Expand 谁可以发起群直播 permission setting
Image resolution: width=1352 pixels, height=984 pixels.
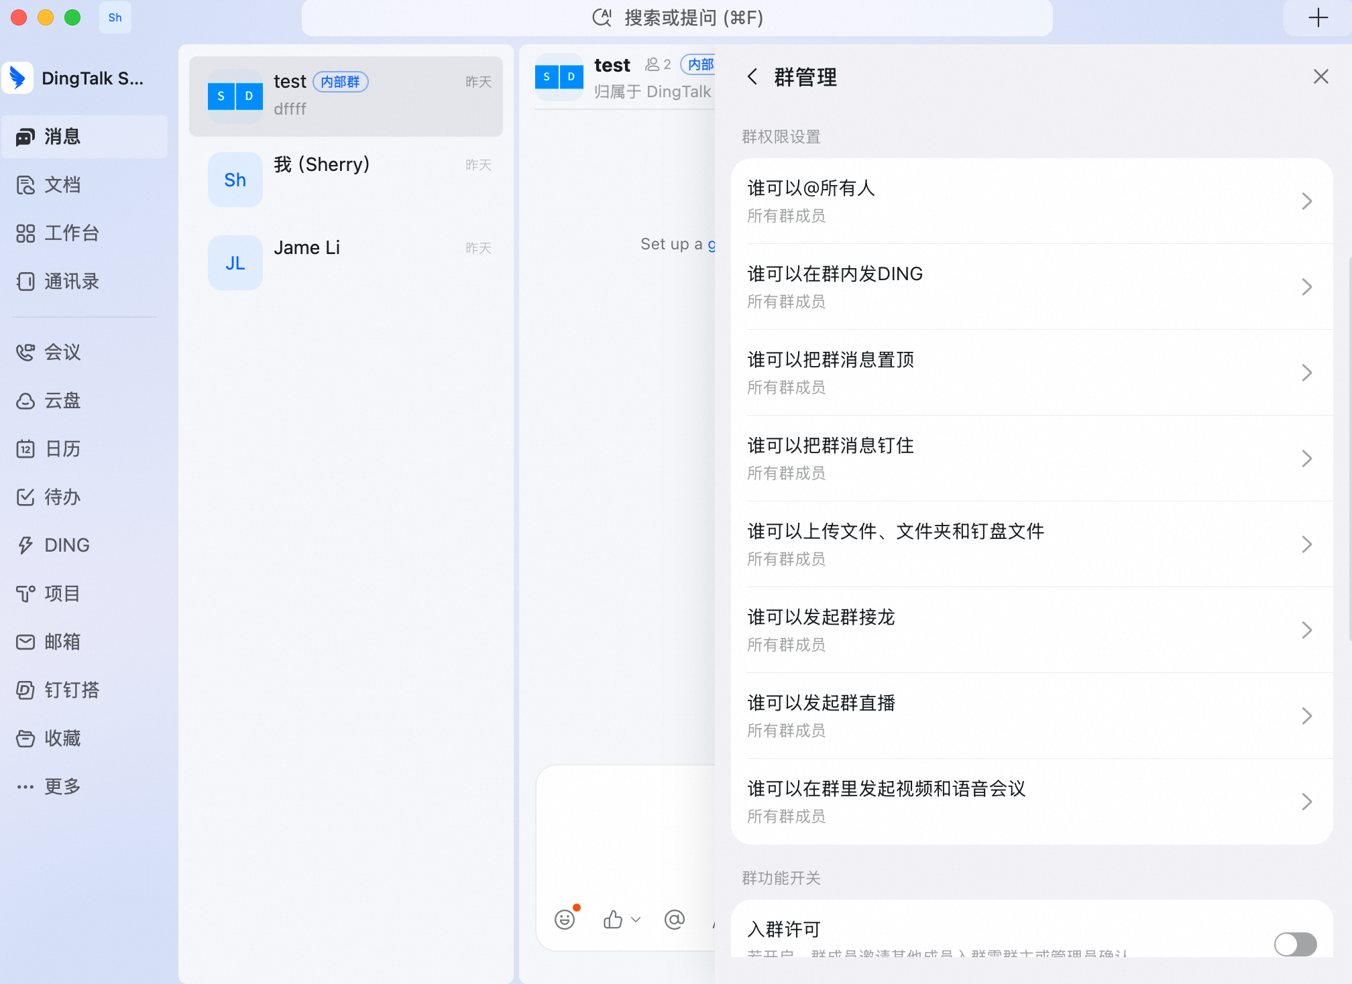1031,716
